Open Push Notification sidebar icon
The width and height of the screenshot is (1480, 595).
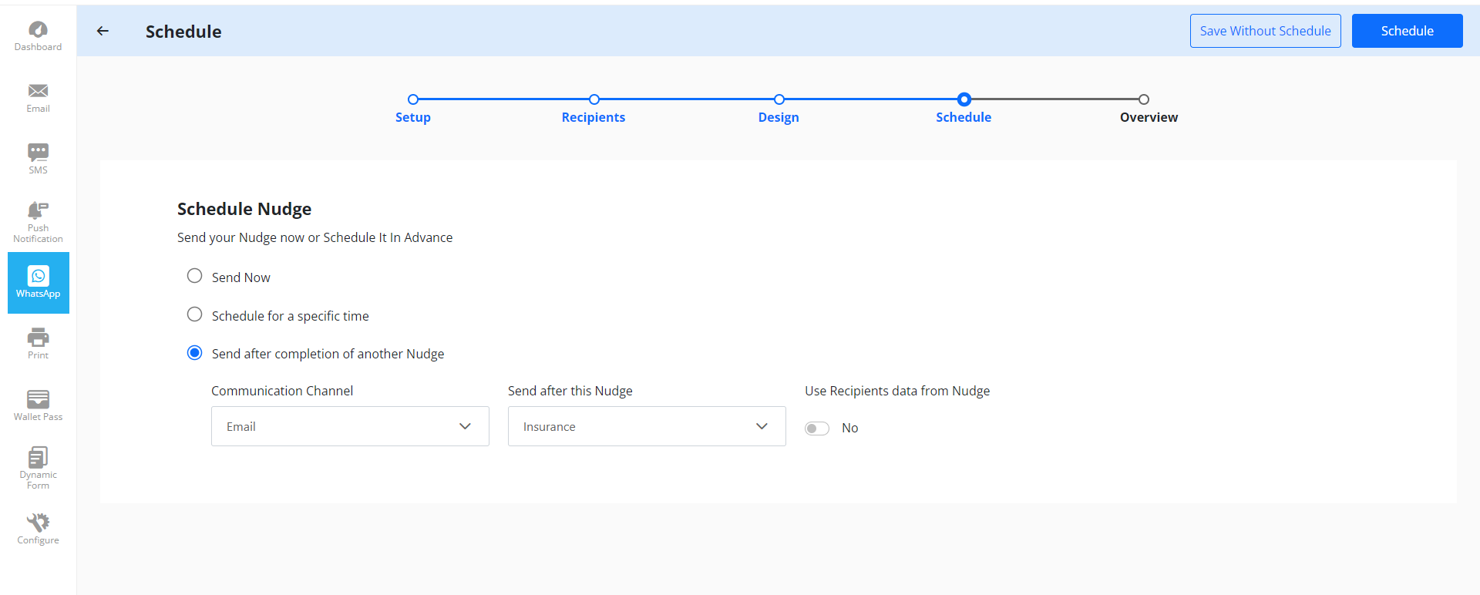[x=38, y=222]
